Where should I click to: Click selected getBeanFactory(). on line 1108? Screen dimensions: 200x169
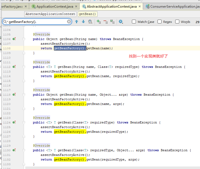[70, 48]
